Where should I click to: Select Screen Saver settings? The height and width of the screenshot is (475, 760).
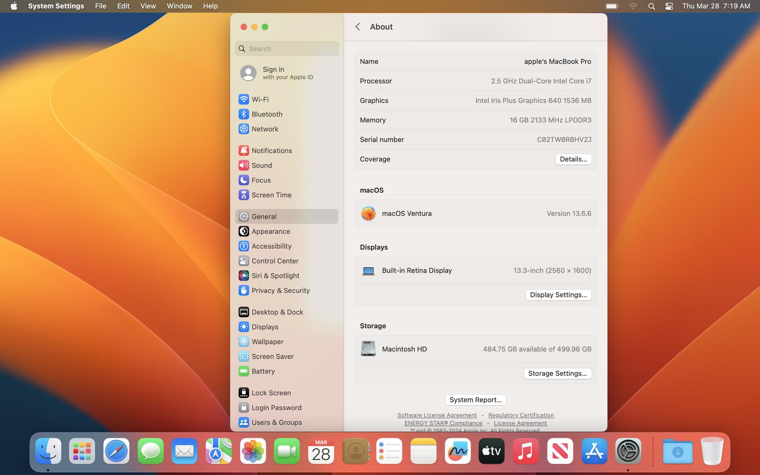(287, 356)
